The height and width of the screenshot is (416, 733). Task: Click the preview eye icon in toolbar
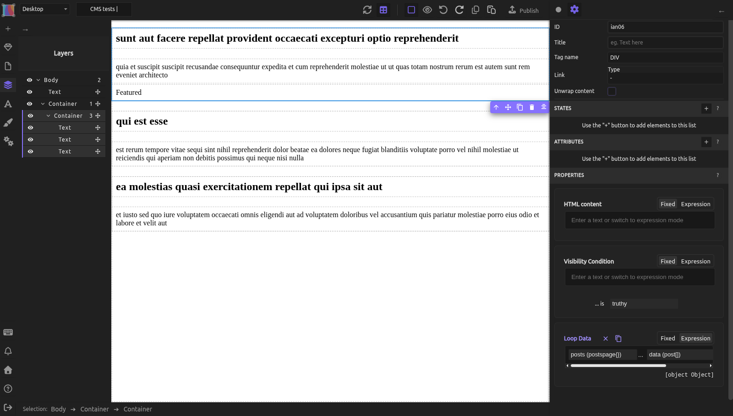point(427,10)
